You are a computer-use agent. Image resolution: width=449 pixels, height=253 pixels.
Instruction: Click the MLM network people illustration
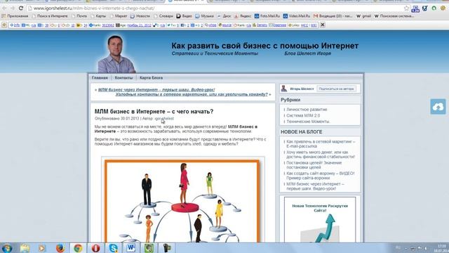pyautogui.click(x=182, y=202)
